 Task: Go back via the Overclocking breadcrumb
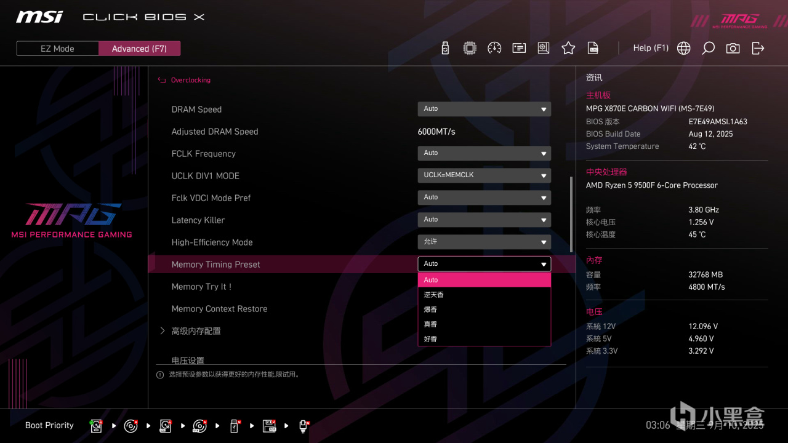[191, 80]
